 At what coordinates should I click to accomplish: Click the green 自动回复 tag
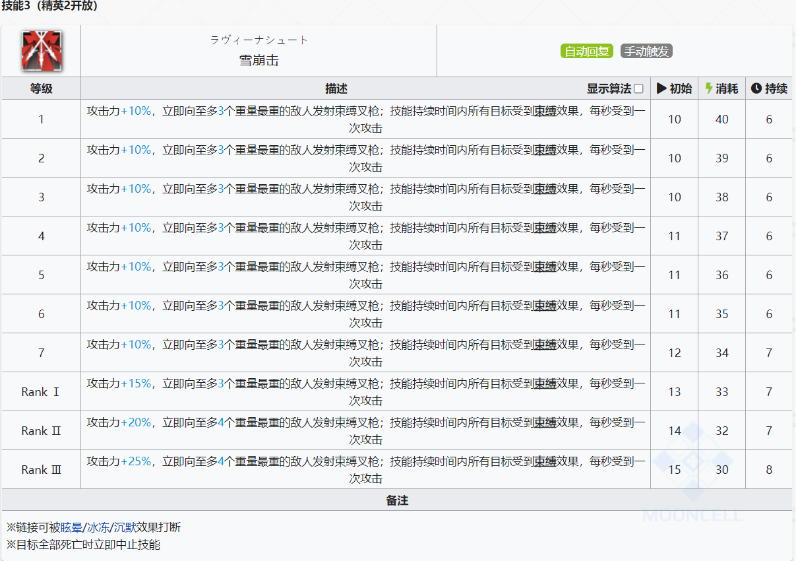[587, 51]
